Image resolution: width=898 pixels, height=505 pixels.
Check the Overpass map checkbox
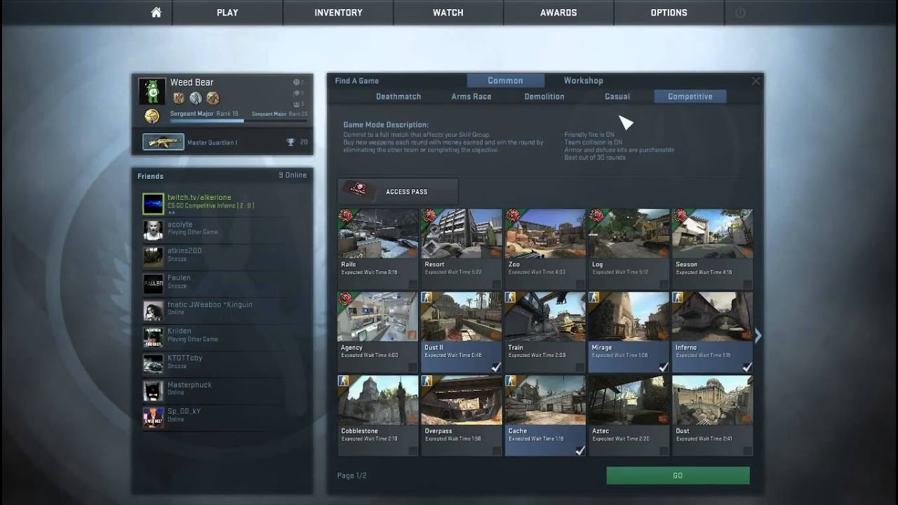(x=497, y=451)
